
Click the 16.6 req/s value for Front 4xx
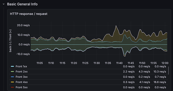pyautogui.click(x=160, y=82)
